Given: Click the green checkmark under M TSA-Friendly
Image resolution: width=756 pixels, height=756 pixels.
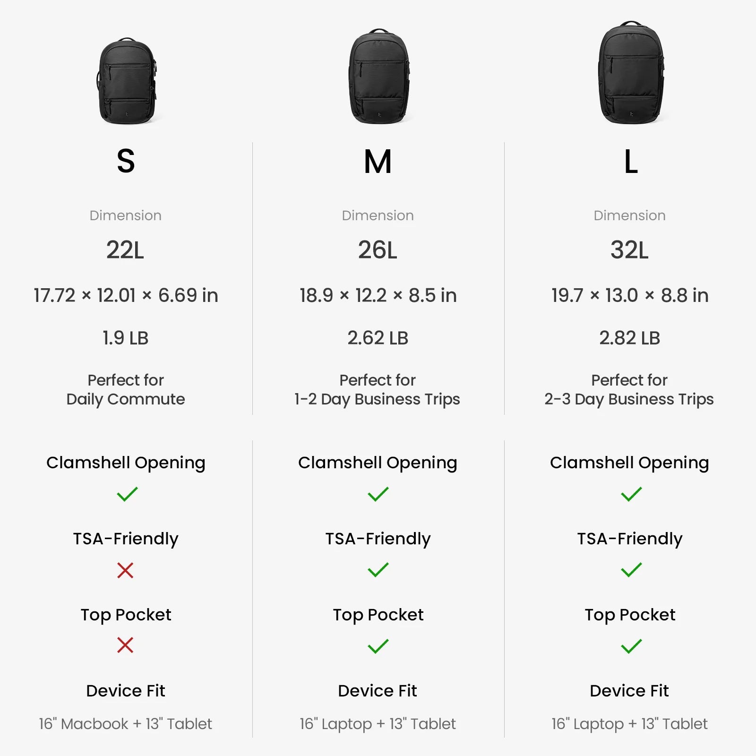Looking at the screenshot, I should (x=378, y=570).
